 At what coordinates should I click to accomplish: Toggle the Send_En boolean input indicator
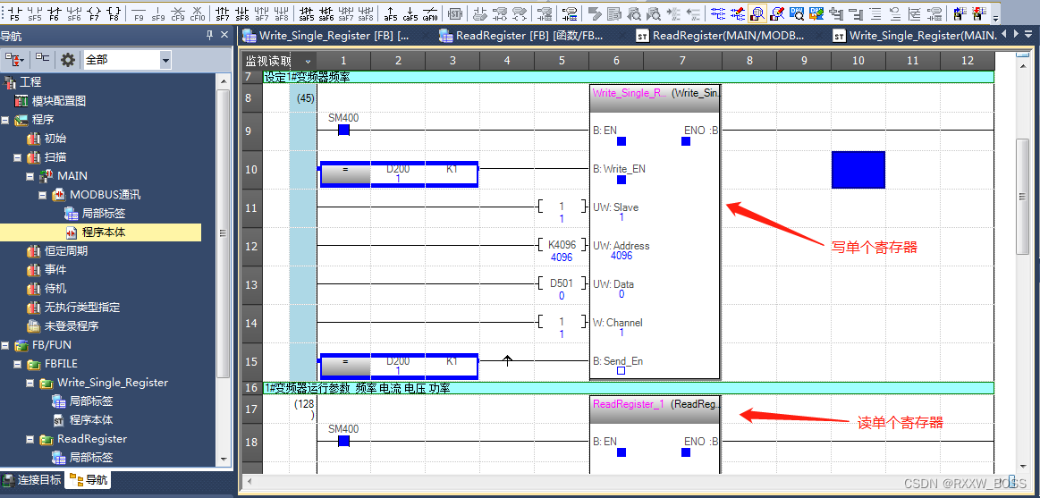621,370
